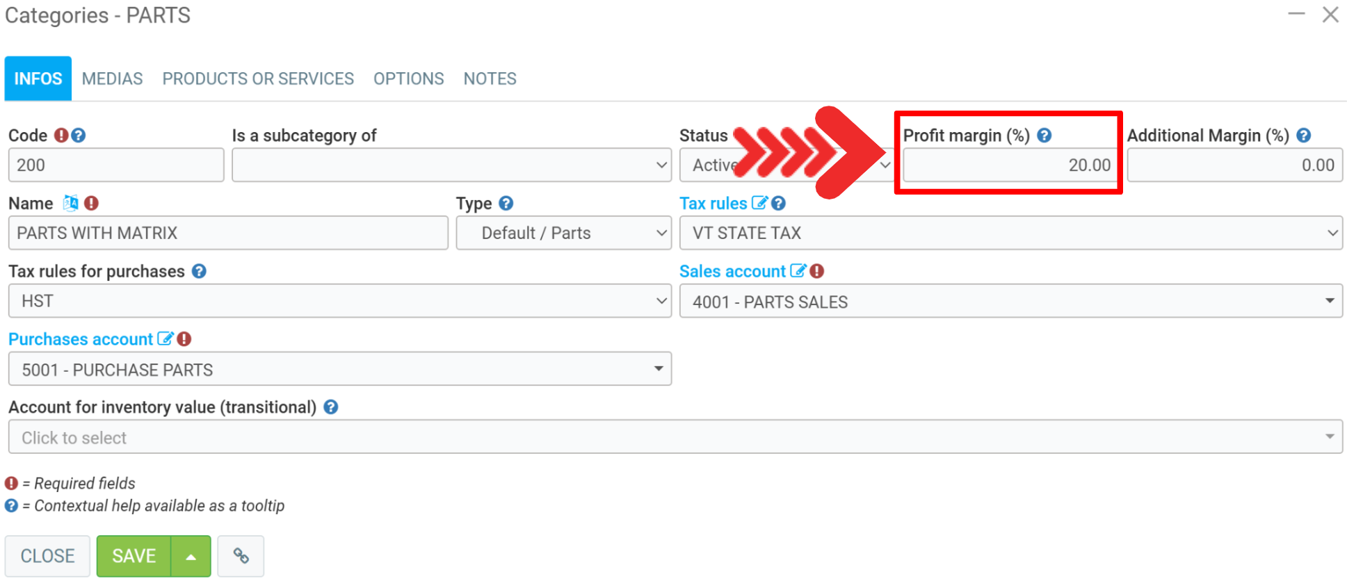The image size is (1347, 581).
Task: Click the edit icon beside Purchases account
Action: click(x=165, y=339)
